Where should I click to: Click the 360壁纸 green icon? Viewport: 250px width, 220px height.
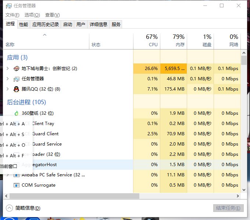[17, 113]
